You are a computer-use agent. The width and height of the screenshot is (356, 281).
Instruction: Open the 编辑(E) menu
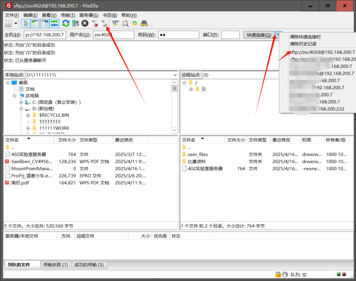click(30, 15)
